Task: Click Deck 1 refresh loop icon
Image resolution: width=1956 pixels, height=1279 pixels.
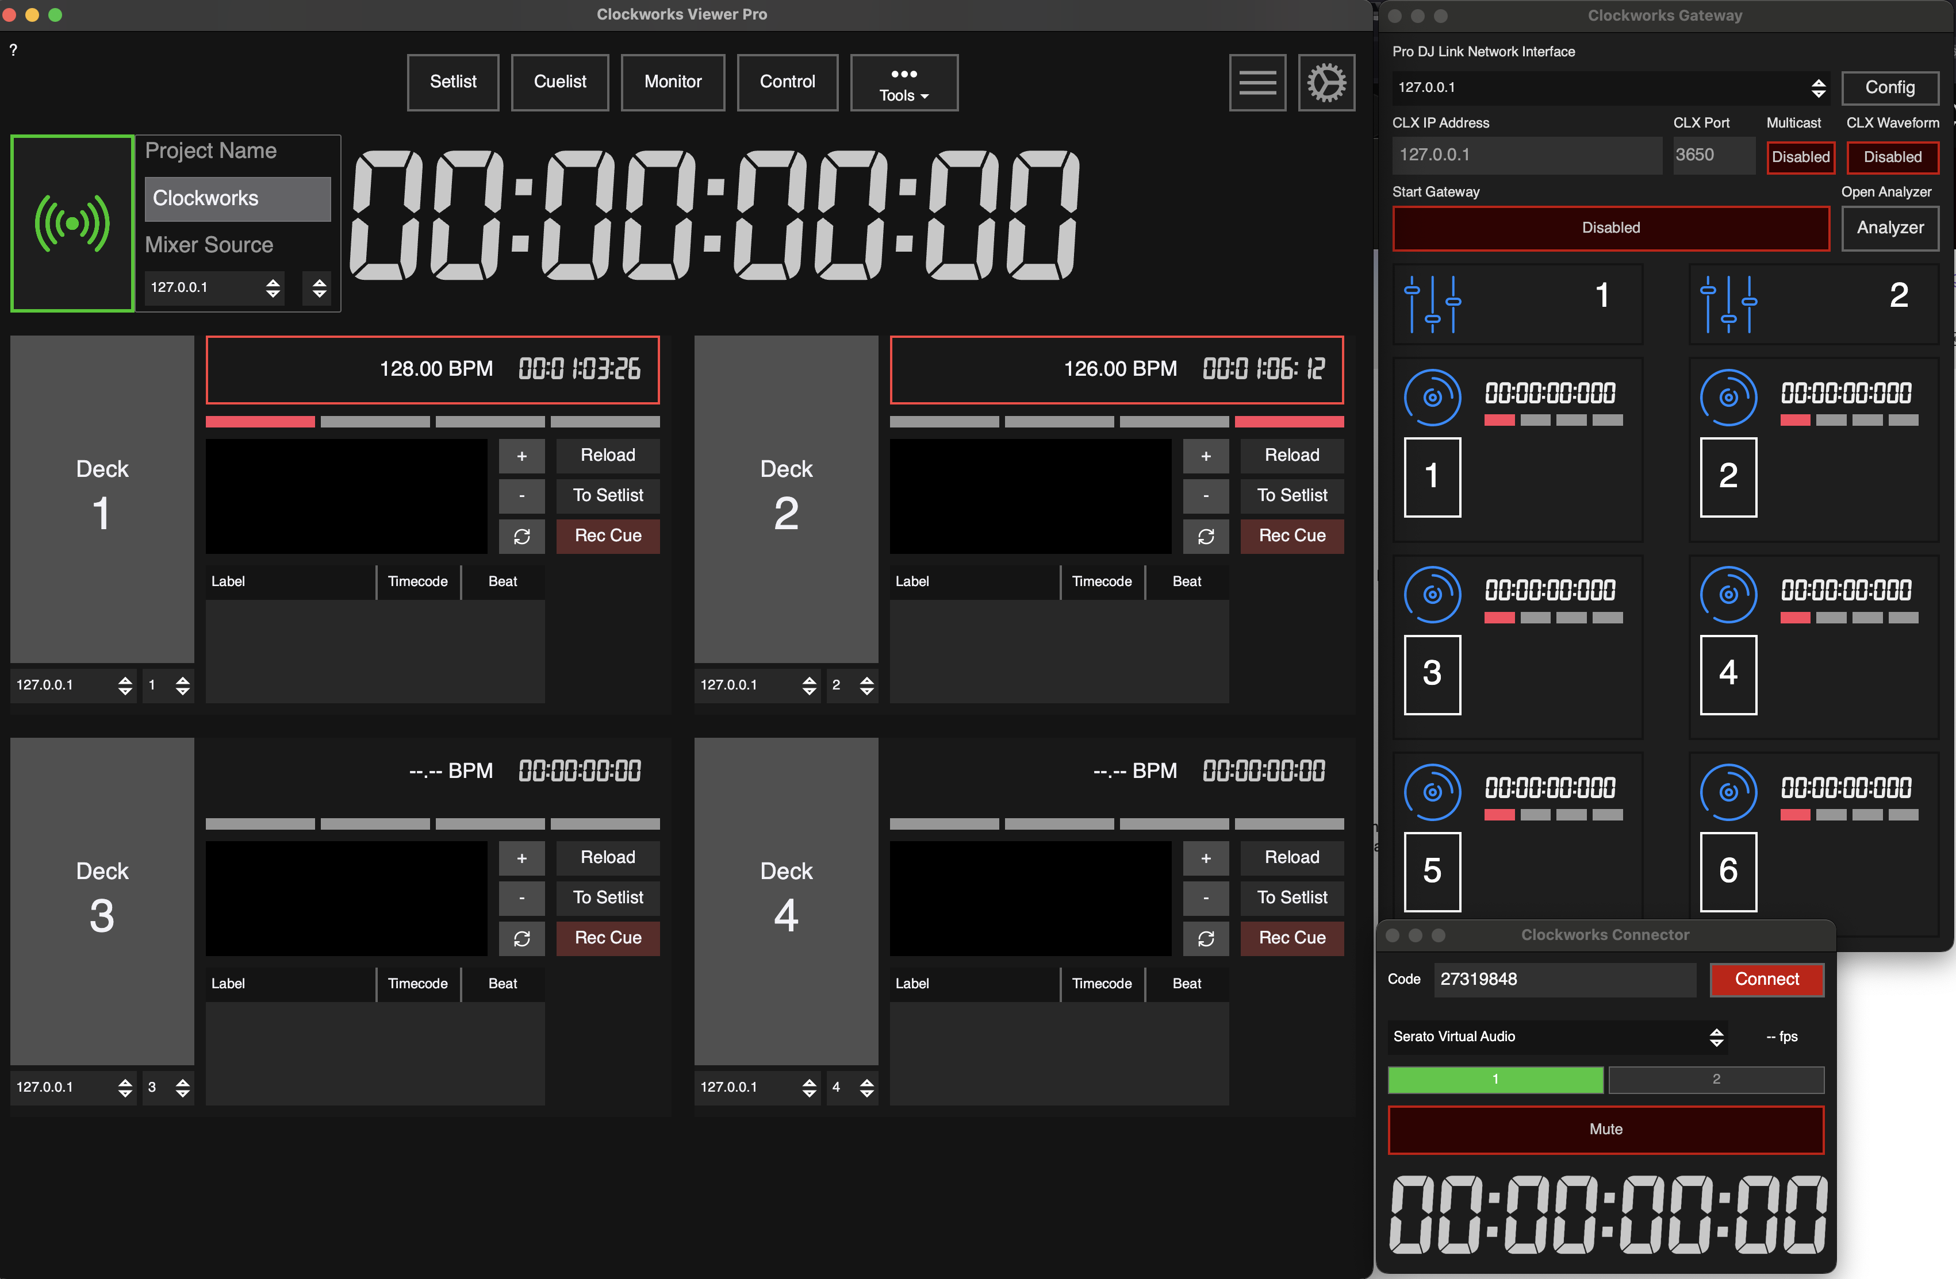Action: click(521, 537)
